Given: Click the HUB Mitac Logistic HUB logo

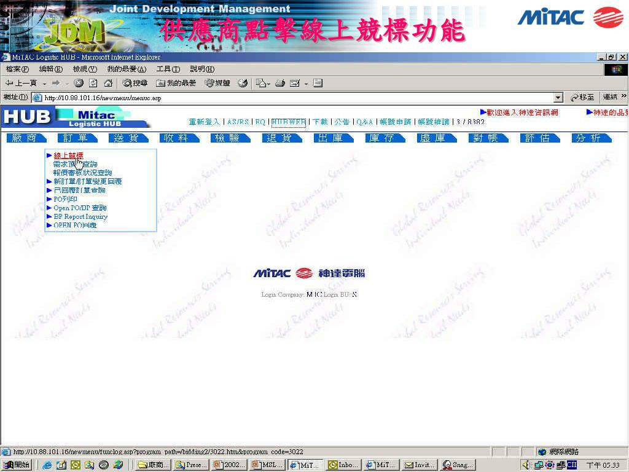Looking at the screenshot, I should coord(76,117).
